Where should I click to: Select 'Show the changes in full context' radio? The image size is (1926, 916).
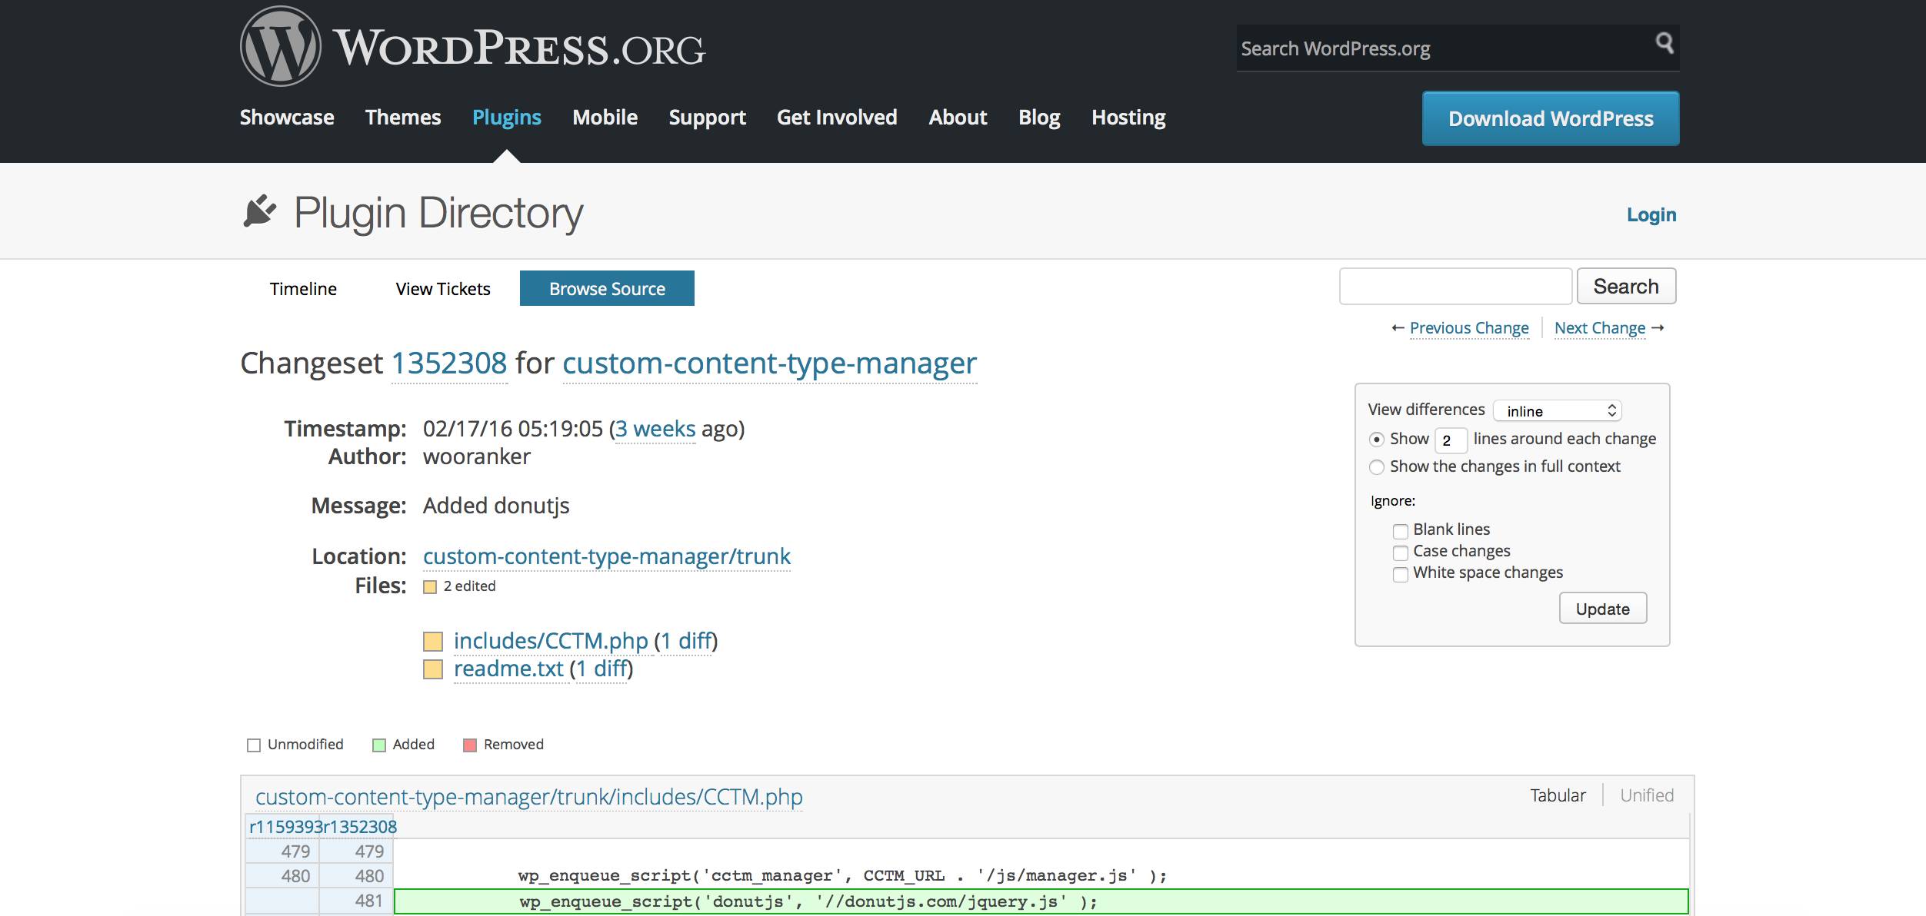click(x=1376, y=467)
